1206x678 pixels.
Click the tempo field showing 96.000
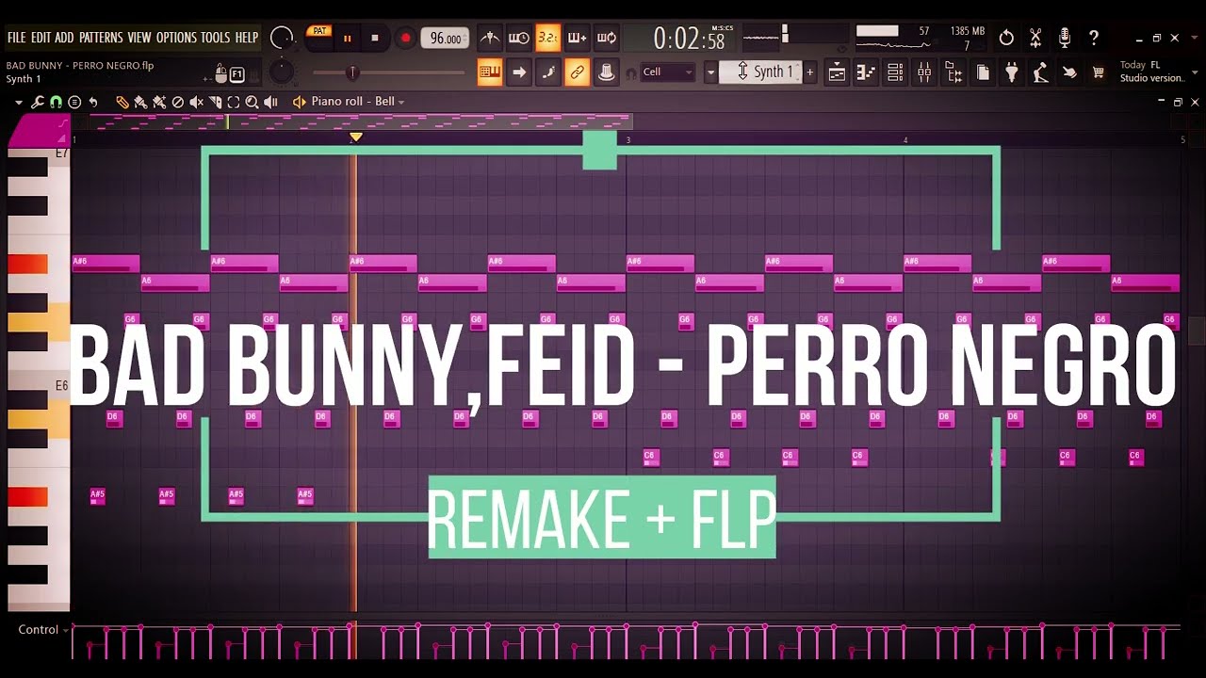click(x=445, y=39)
